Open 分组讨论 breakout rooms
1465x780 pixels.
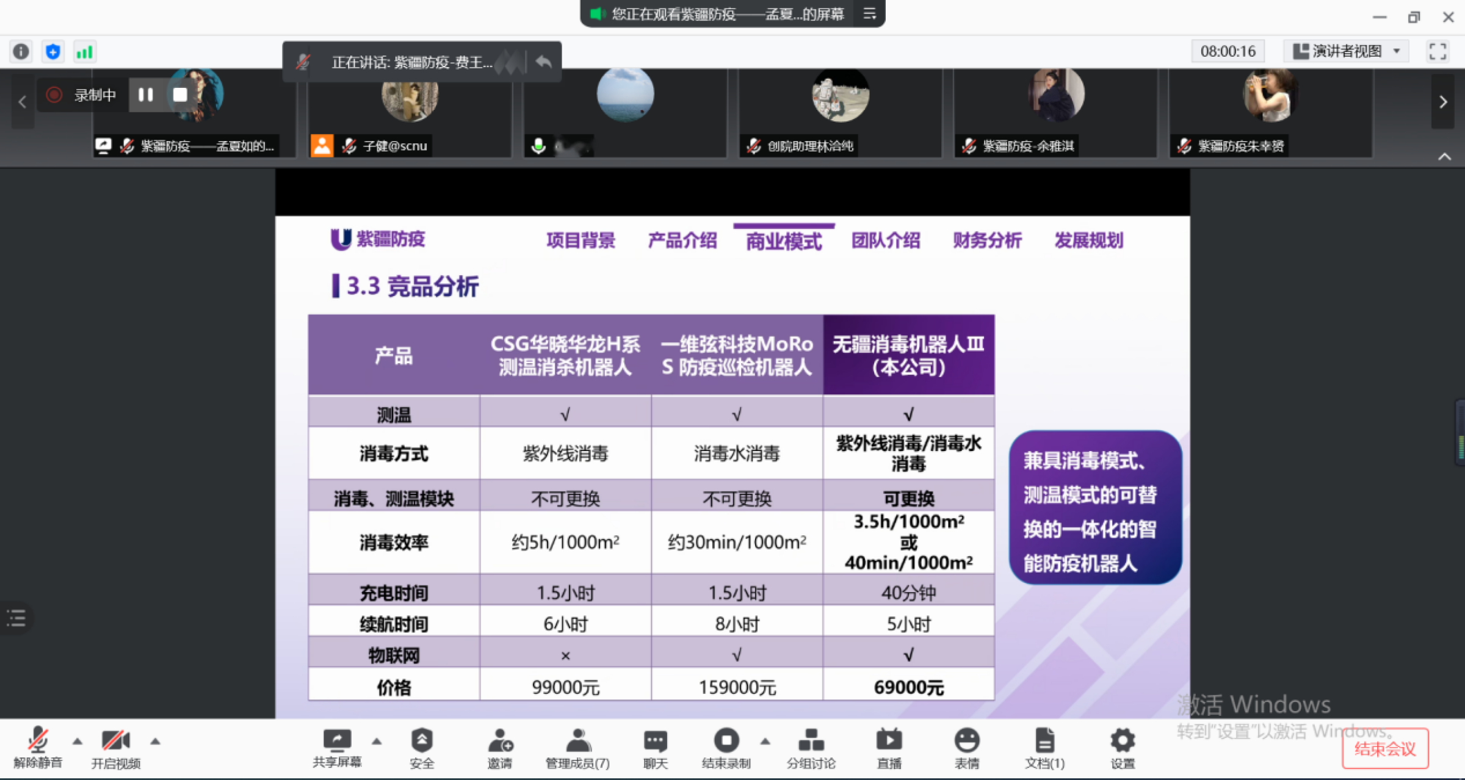811,748
